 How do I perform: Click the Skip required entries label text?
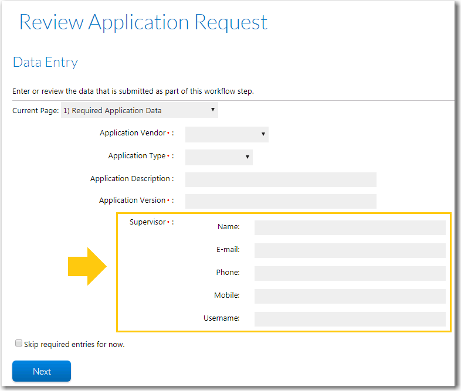(x=74, y=344)
